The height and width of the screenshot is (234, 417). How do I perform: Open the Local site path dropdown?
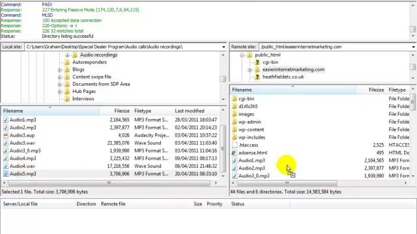pyautogui.click(x=223, y=47)
